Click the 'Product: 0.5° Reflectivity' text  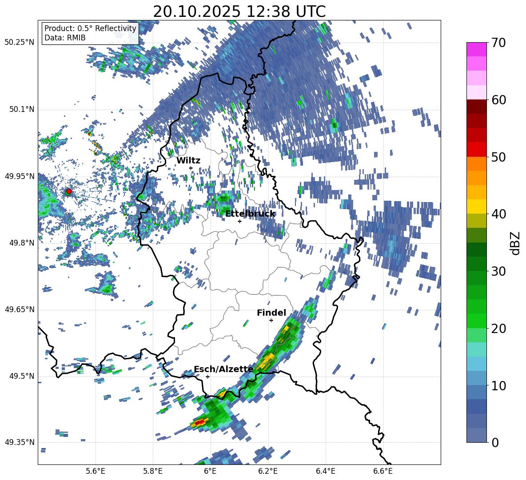tap(90, 28)
